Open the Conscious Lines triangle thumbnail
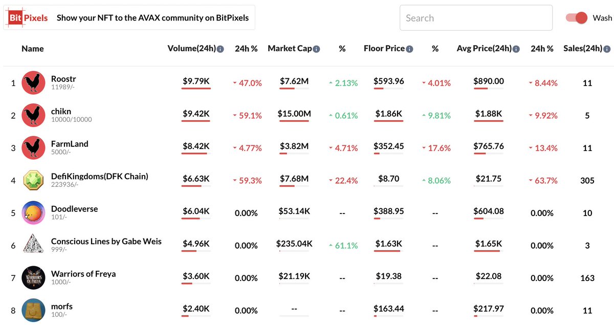Screen dimensions: 614x325 click(x=34, y=245)
